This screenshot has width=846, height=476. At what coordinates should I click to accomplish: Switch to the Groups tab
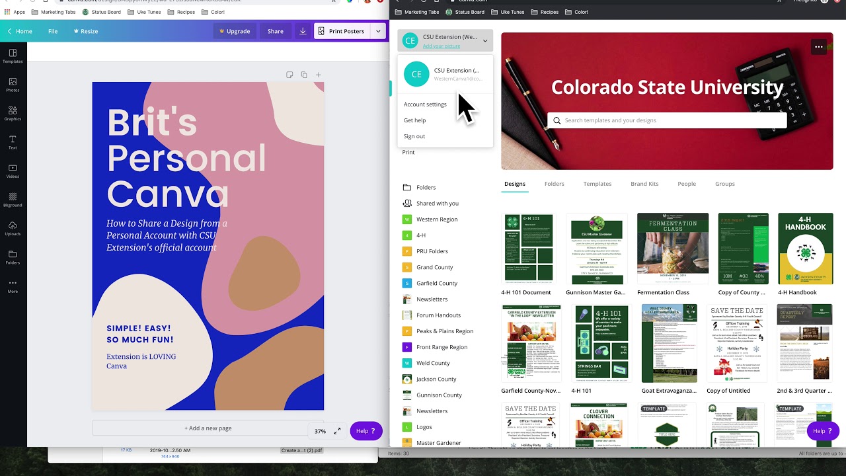tap(725, 184)
